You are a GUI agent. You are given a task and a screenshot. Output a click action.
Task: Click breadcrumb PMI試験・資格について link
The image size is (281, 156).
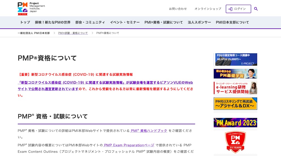73,33
